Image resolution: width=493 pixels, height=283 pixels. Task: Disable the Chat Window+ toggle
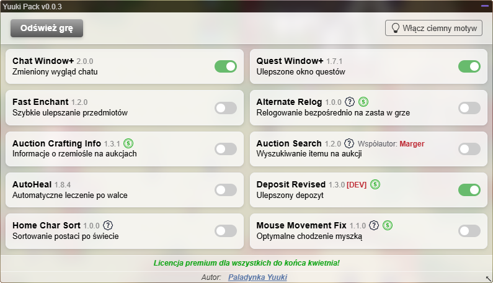click(x=226, y=66)
